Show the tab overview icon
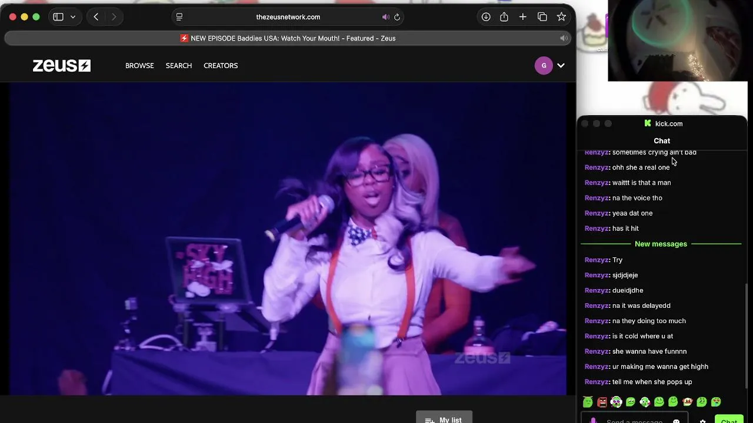This screenshot has width=753, height=423. pyautogui.click(x=542, y=17)
